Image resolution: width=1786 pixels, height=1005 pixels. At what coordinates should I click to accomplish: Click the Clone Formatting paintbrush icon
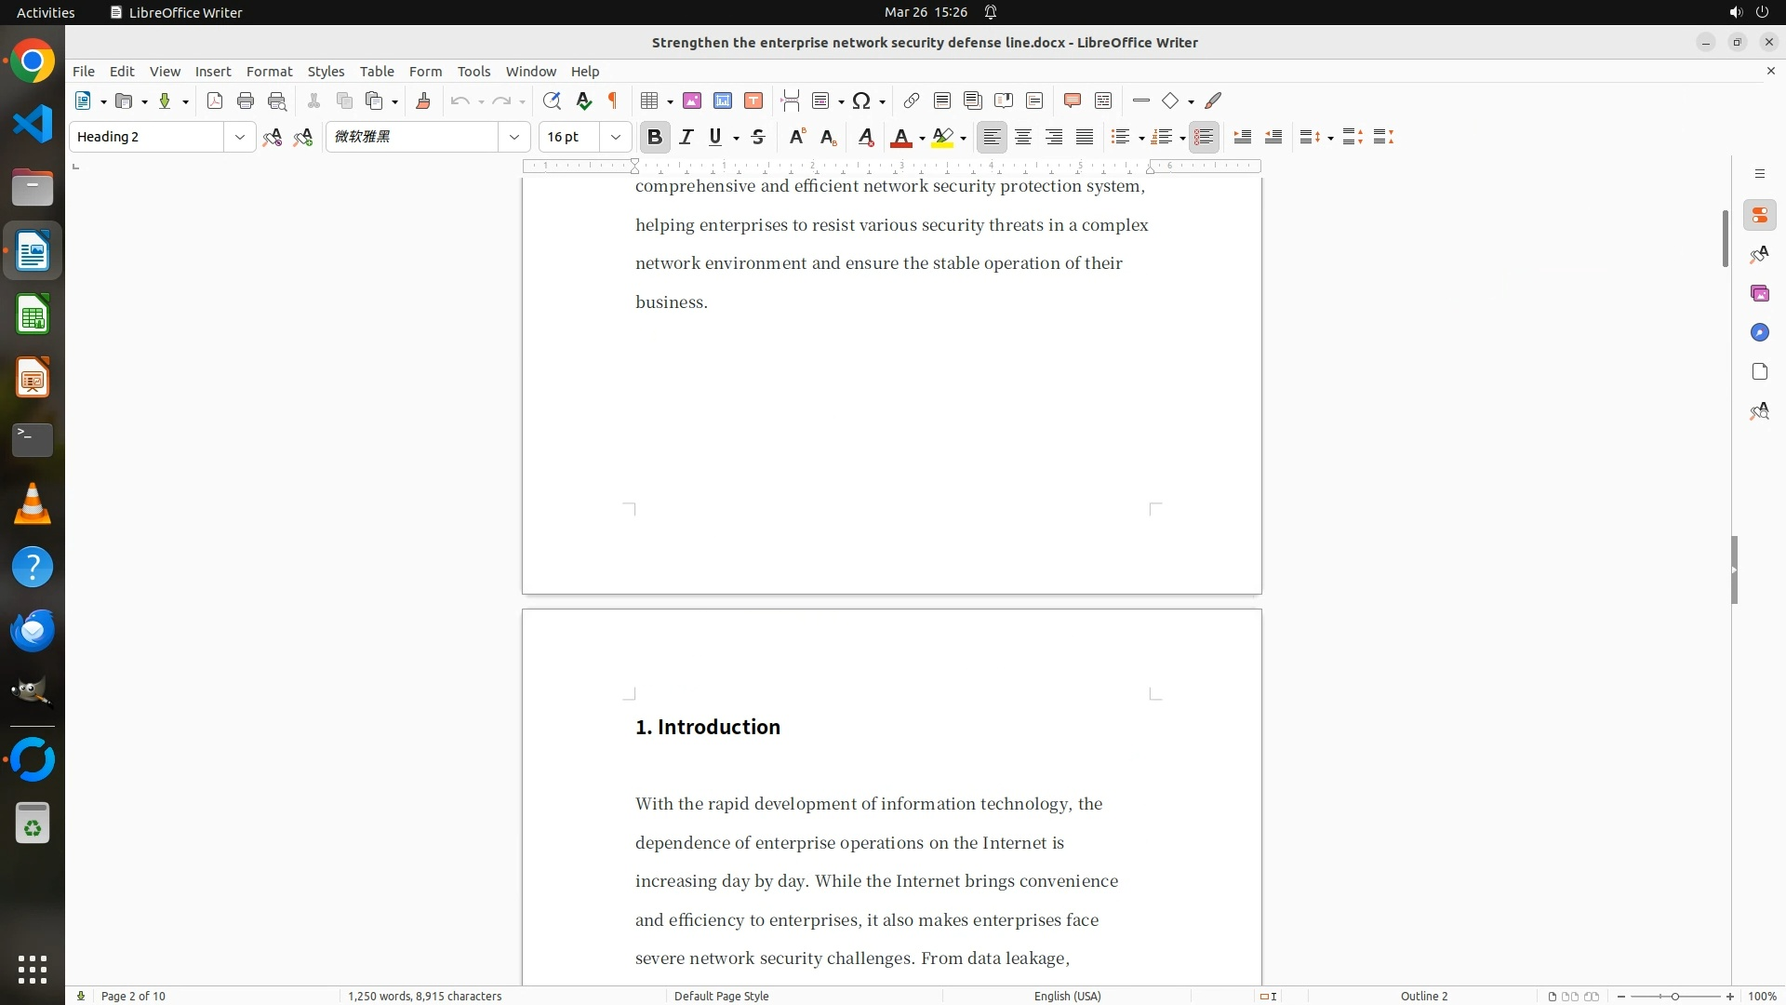click(x=423, y=100)
